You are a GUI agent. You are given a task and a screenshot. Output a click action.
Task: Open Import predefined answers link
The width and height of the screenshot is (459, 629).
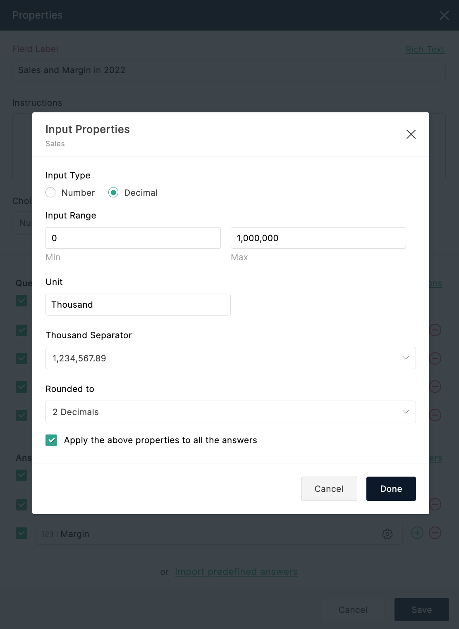coord(236,572)
